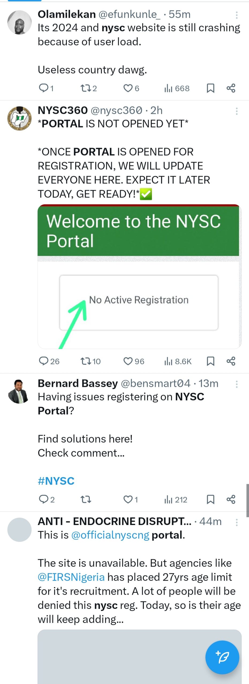Like Olamilekan's tweet
Viewport: 249px width, 684px height.
coord(128,88)
